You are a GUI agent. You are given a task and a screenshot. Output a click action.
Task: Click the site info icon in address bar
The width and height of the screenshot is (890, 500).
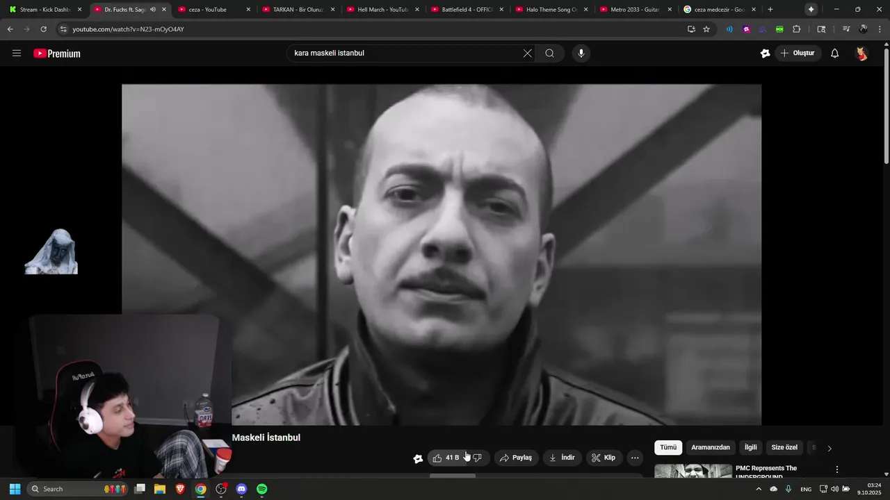coord(63,29)
